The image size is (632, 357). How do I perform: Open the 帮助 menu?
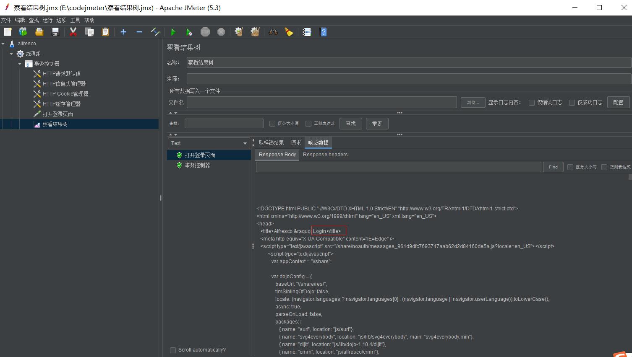click(x=89, y=20)
